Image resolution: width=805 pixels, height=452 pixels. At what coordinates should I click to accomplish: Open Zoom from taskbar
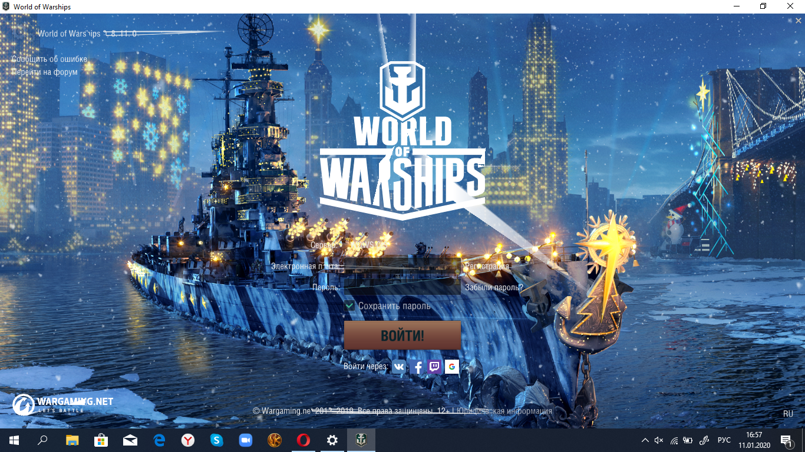coord(245,440)
